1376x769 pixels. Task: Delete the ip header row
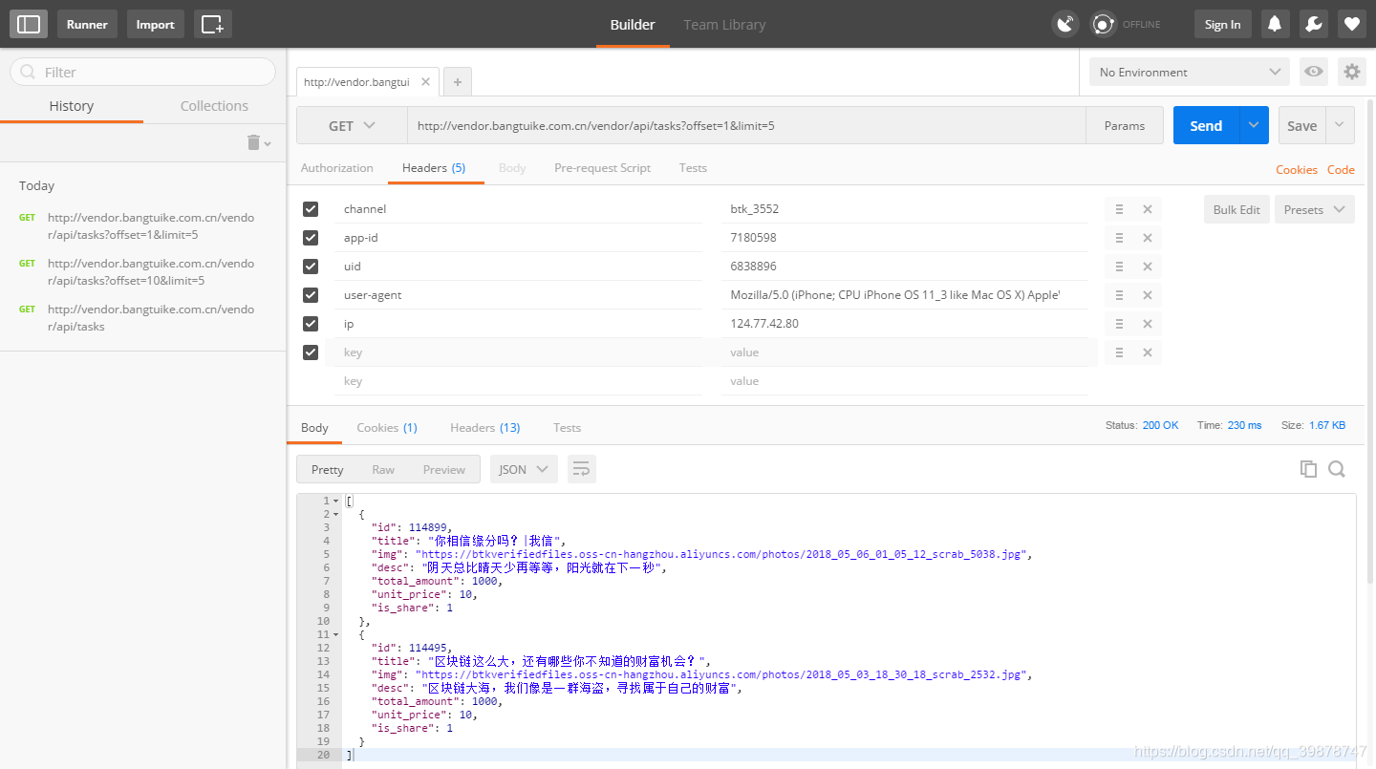[x=1148, y=324]
